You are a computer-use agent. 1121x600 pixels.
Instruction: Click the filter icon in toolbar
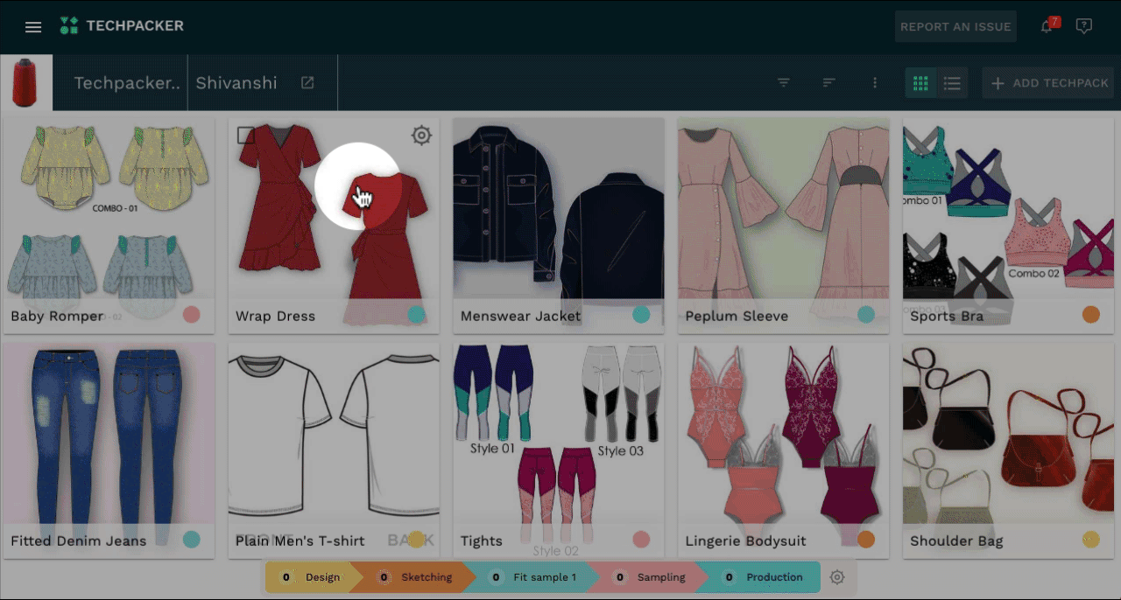click(x=784, y=83)
